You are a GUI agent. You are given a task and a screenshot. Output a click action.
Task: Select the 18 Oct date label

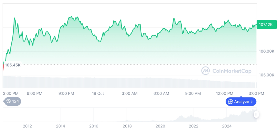[98, 93]
